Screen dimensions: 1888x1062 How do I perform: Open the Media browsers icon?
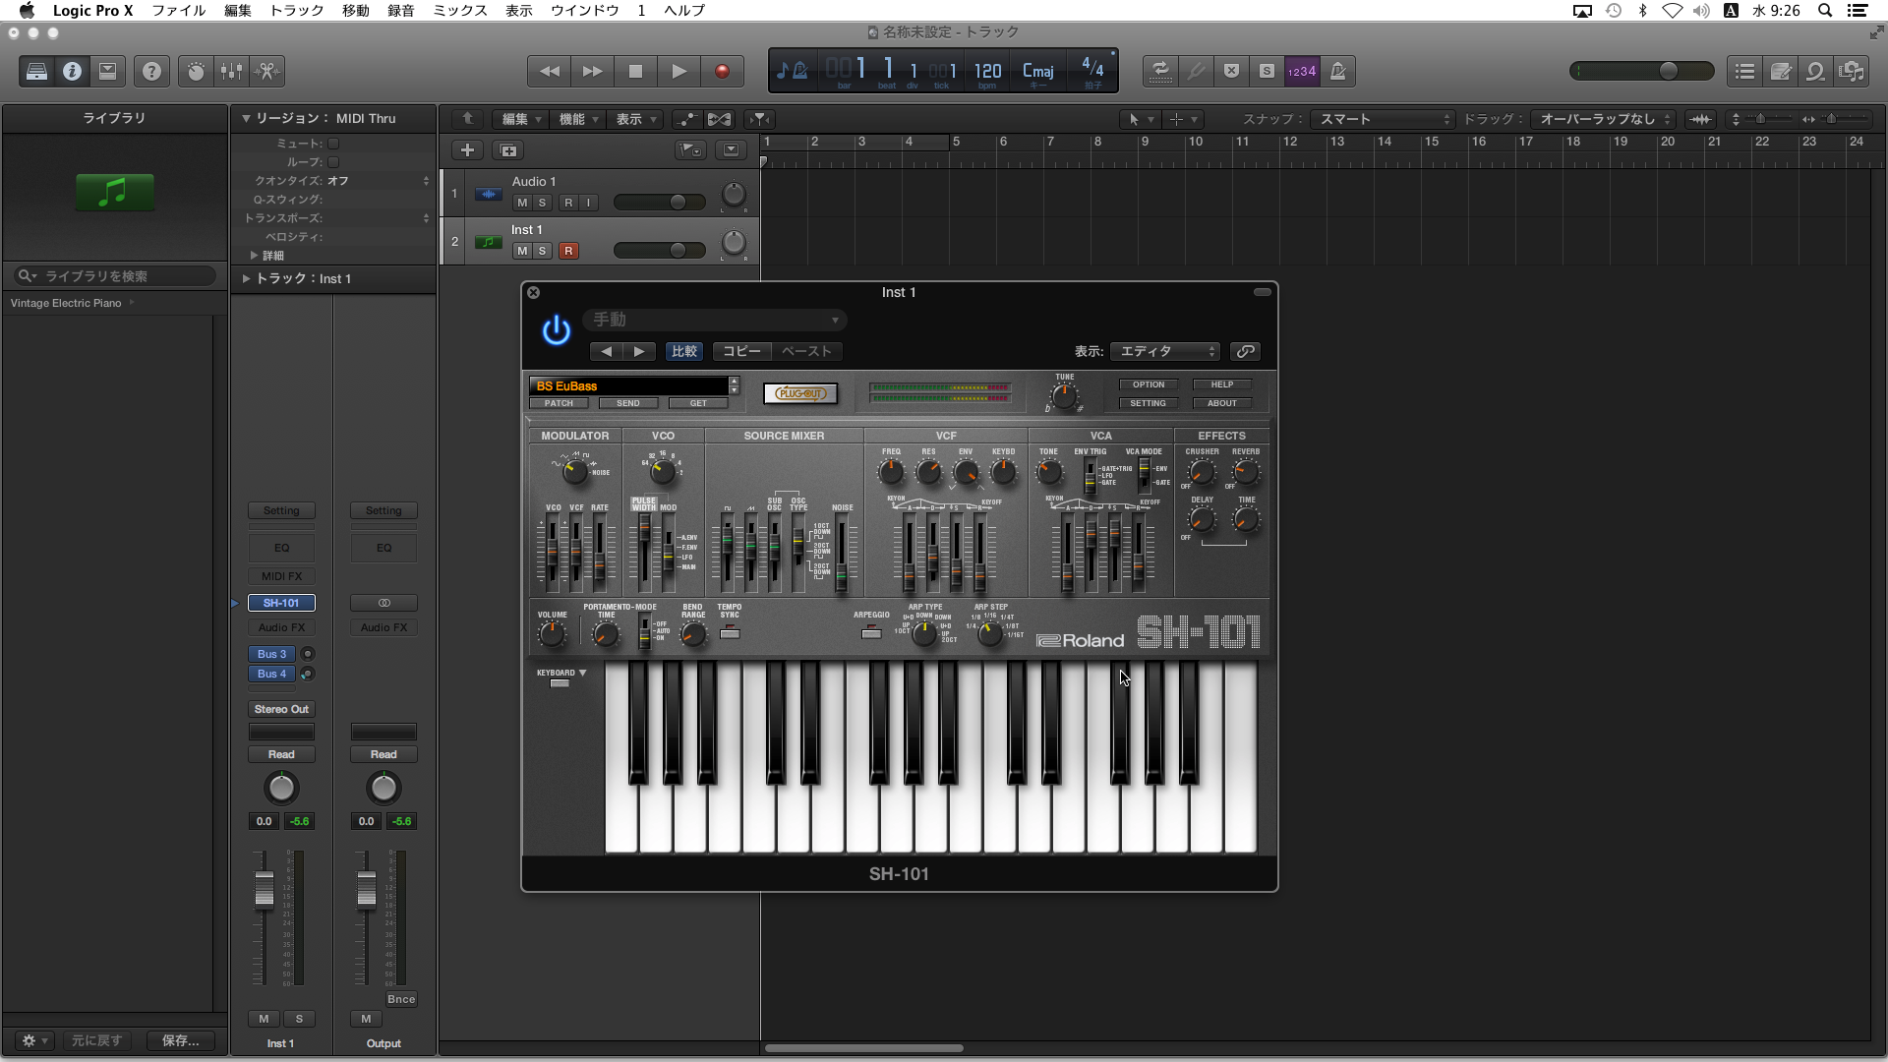point(1852,71)
